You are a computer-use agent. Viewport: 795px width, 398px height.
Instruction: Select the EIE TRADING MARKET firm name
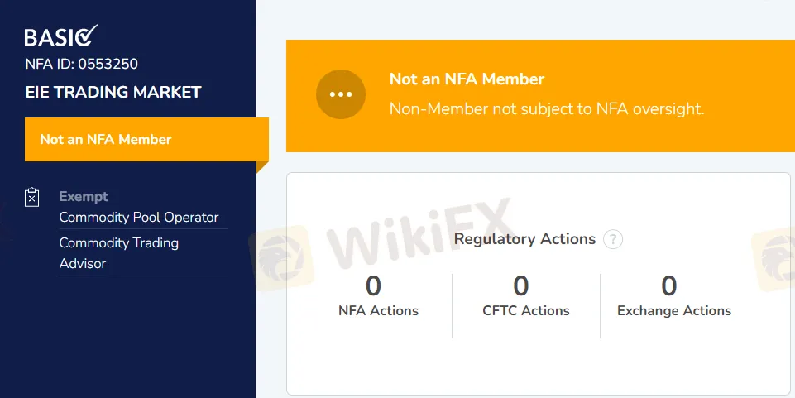113,92
